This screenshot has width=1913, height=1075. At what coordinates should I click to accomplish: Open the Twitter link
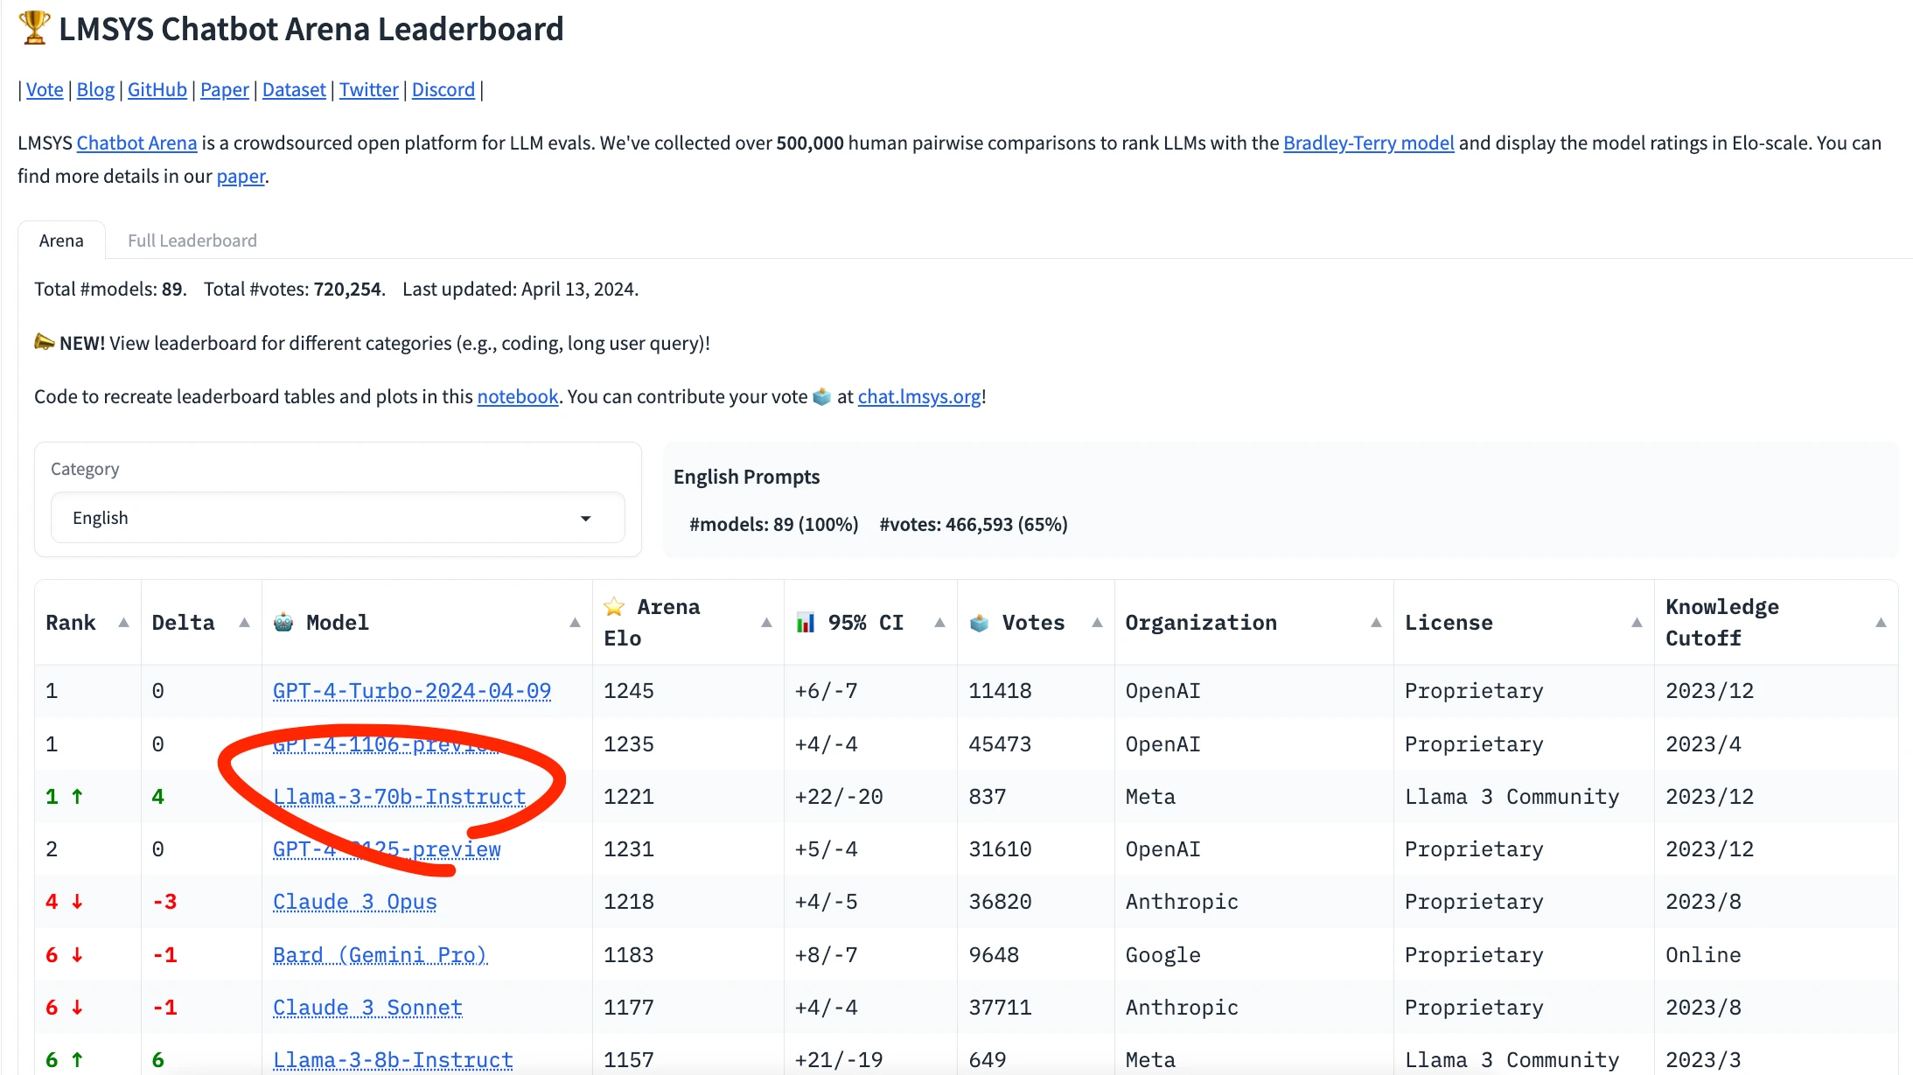coord(369,89)
